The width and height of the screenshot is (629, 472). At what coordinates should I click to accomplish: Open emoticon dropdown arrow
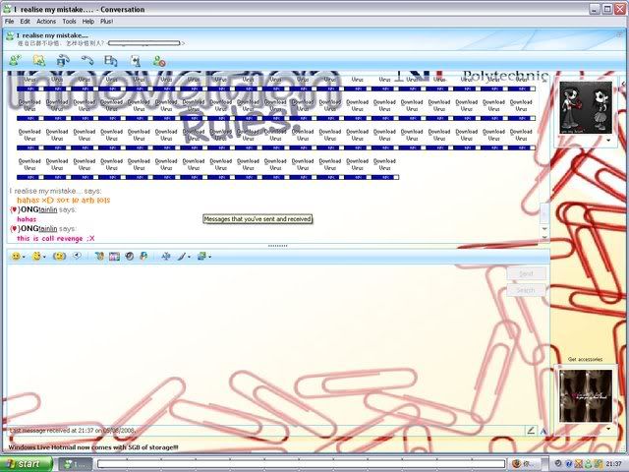coord(24,257)
